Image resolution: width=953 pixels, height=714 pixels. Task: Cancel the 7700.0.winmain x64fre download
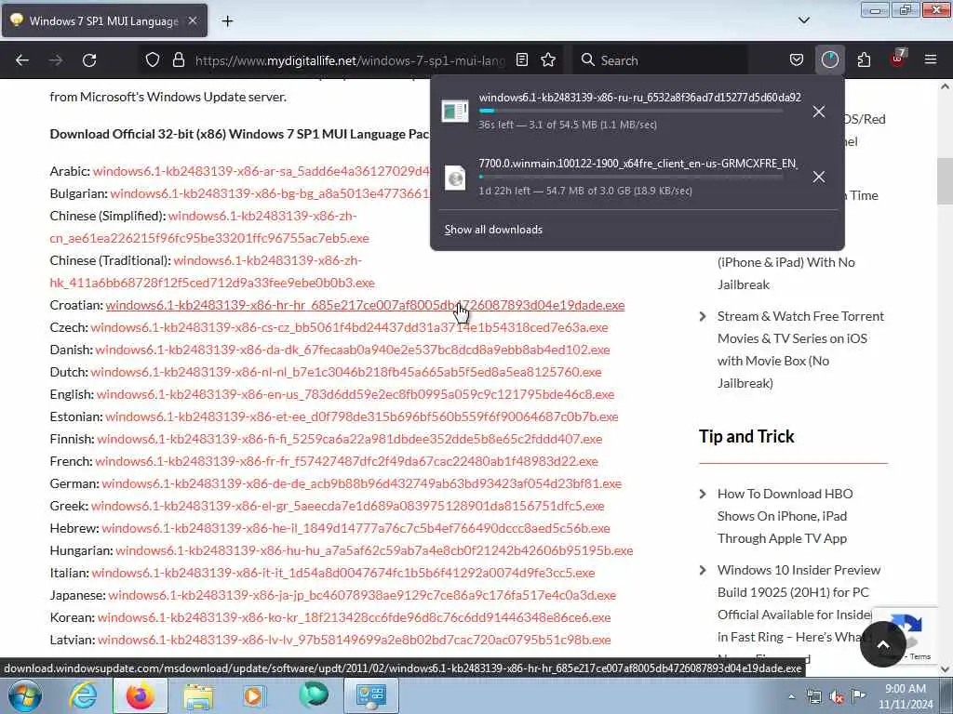pos(819,178)
